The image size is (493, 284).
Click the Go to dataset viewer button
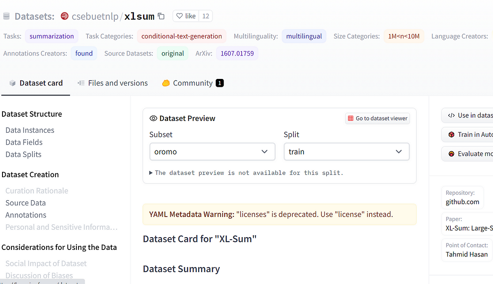click(x=377, y=118)
